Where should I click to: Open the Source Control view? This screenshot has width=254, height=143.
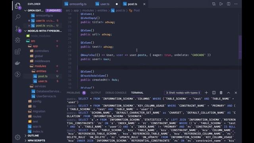coord(17,29)
